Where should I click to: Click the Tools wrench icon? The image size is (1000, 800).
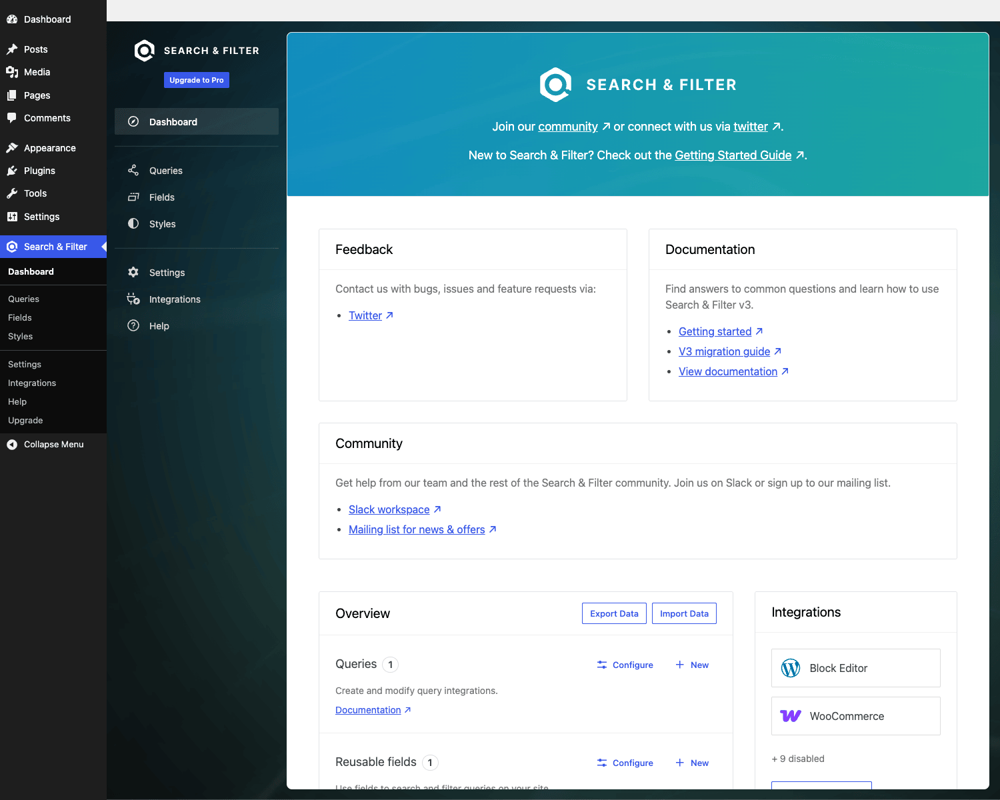coord(12,193)
